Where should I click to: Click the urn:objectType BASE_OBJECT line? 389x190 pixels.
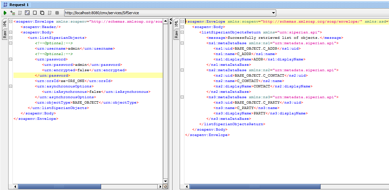[86, 103]
